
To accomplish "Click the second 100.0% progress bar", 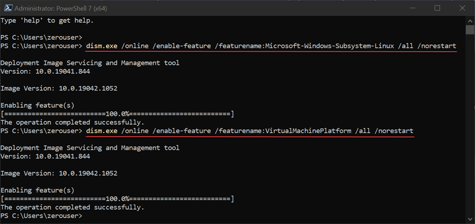I will pyautogui.click(x=117, y=199).
